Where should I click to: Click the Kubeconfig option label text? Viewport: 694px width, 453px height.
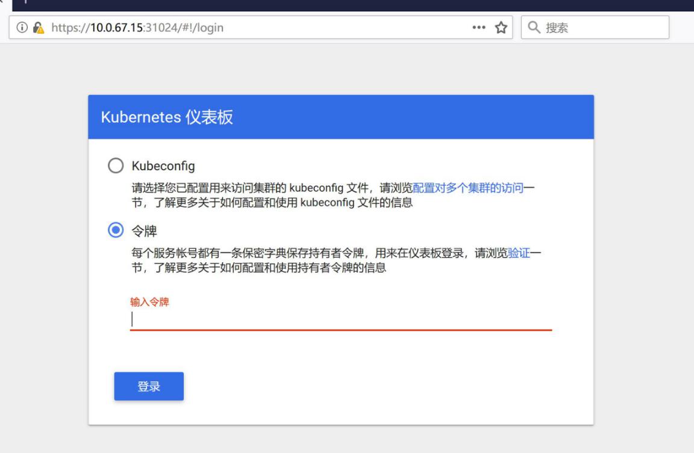pos(163,167)
